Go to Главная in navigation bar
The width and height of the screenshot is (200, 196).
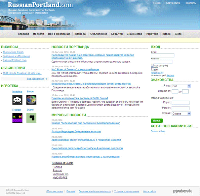[23, 34]
